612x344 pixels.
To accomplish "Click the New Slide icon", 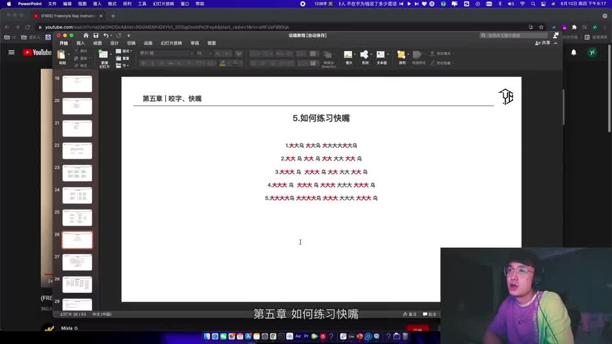I will tap(104, 55).
